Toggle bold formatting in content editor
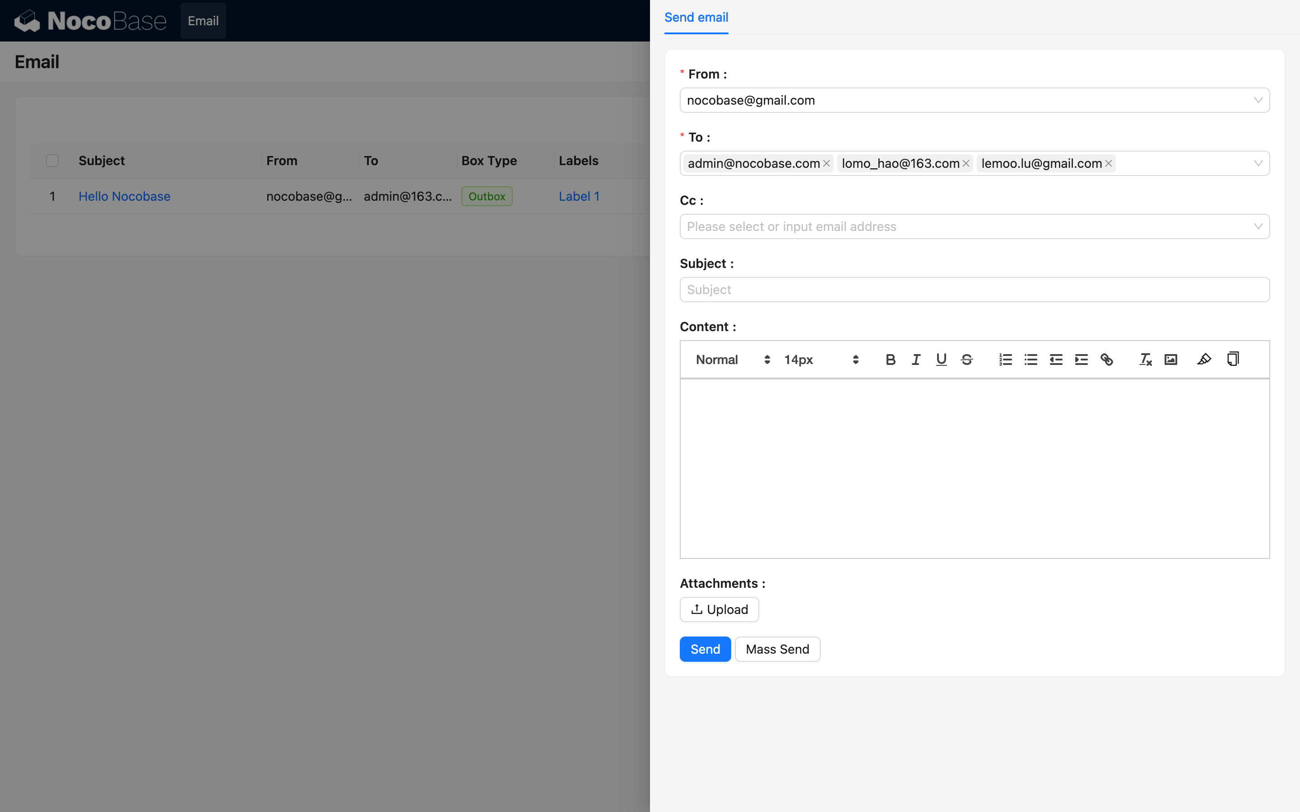This screenshot has width=1300, height=812. pyautogui.click(x=890, y=360)
